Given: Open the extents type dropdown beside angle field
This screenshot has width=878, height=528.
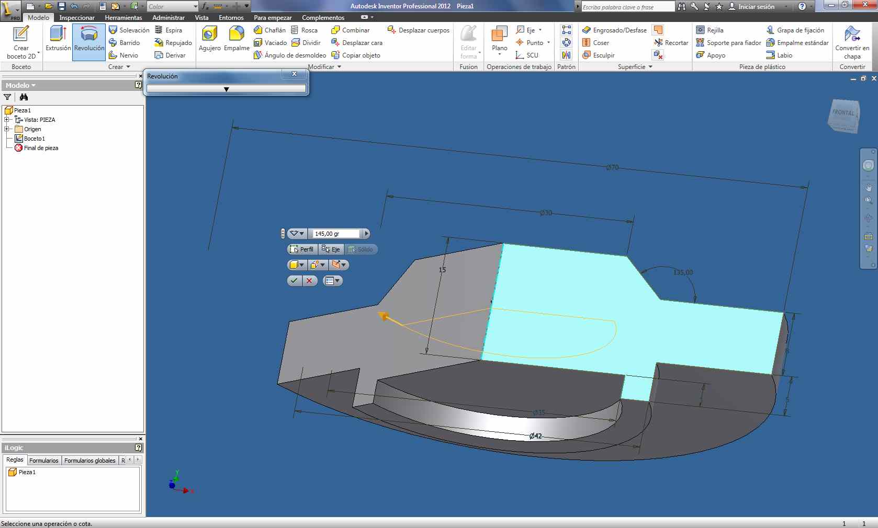Looking at the screenshot, I should pos(297,234).
